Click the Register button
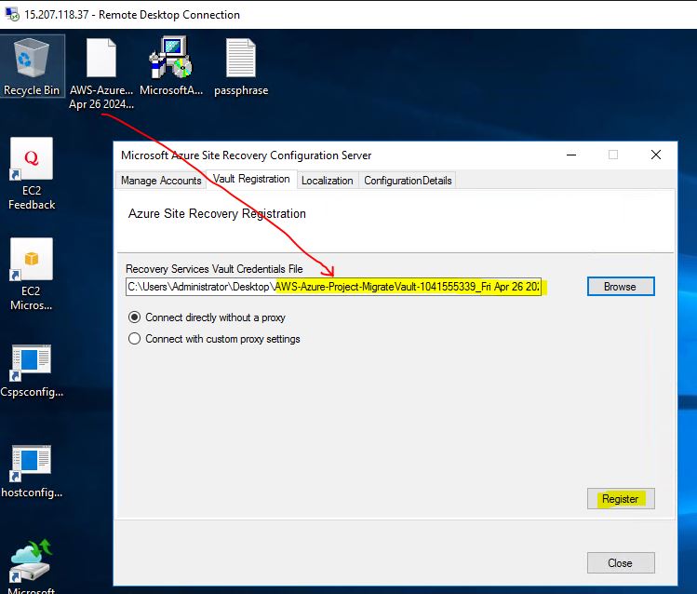 [x=620, y=499]
